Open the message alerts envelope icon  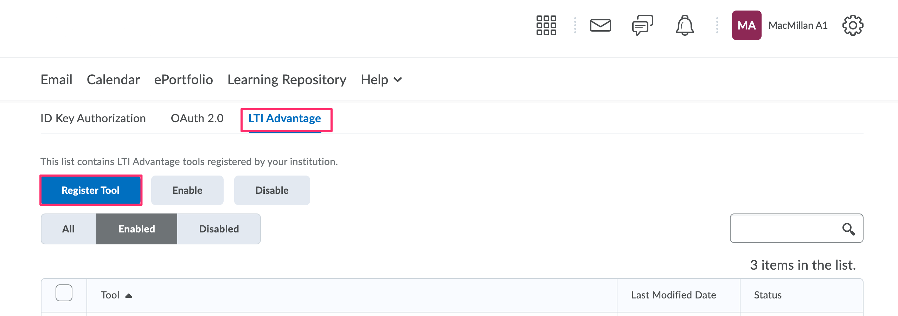click(601, 25)
